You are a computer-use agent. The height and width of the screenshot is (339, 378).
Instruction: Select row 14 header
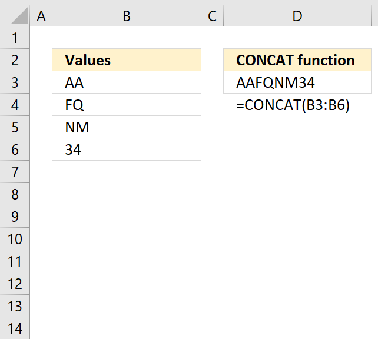pos(15,328)
